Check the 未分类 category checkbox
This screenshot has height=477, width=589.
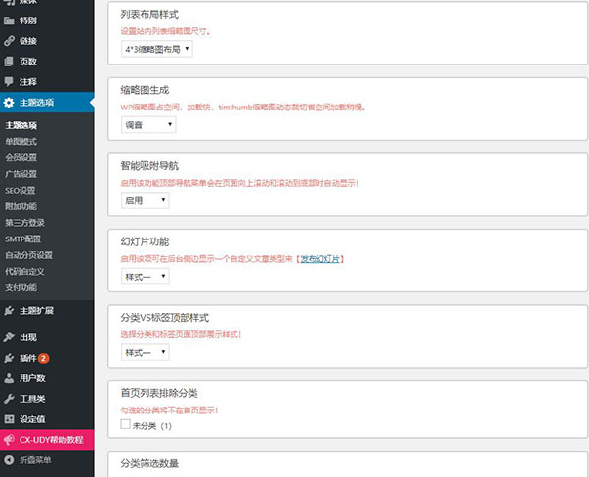click(124, 425)
